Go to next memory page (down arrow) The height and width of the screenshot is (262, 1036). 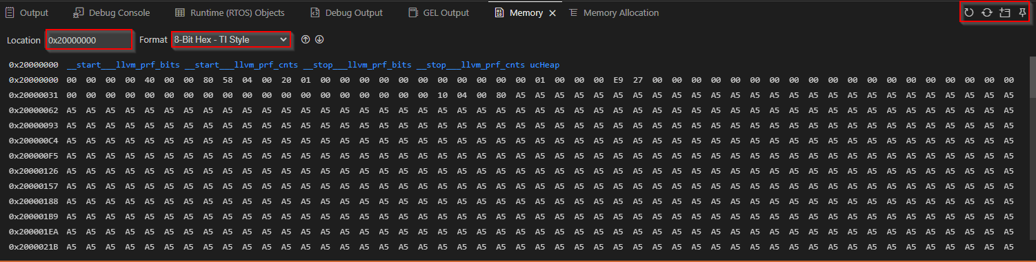319,40
